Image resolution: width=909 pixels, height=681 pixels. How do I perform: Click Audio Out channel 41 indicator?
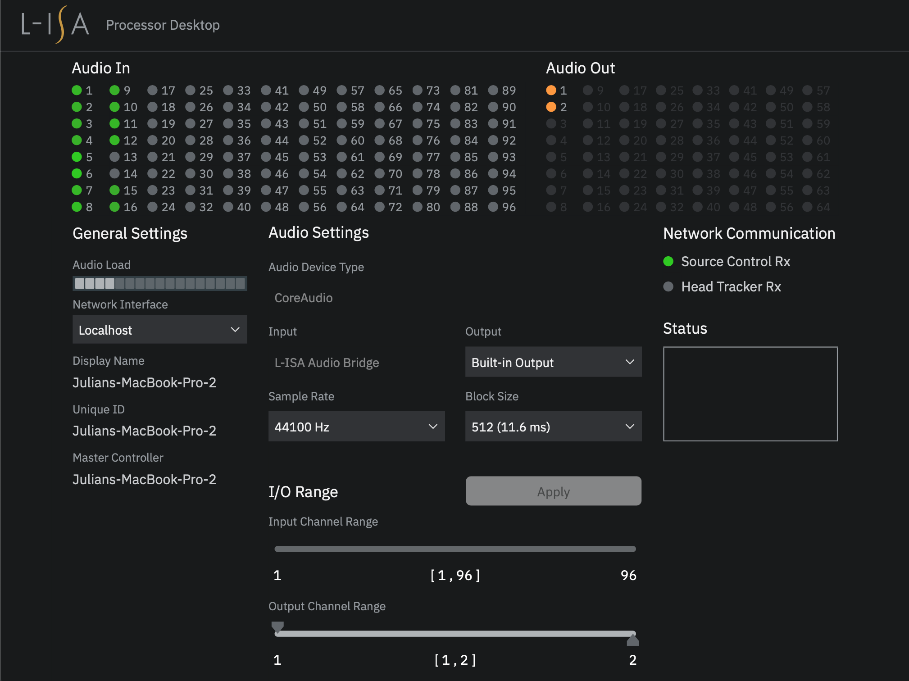(x=734, y=91)
